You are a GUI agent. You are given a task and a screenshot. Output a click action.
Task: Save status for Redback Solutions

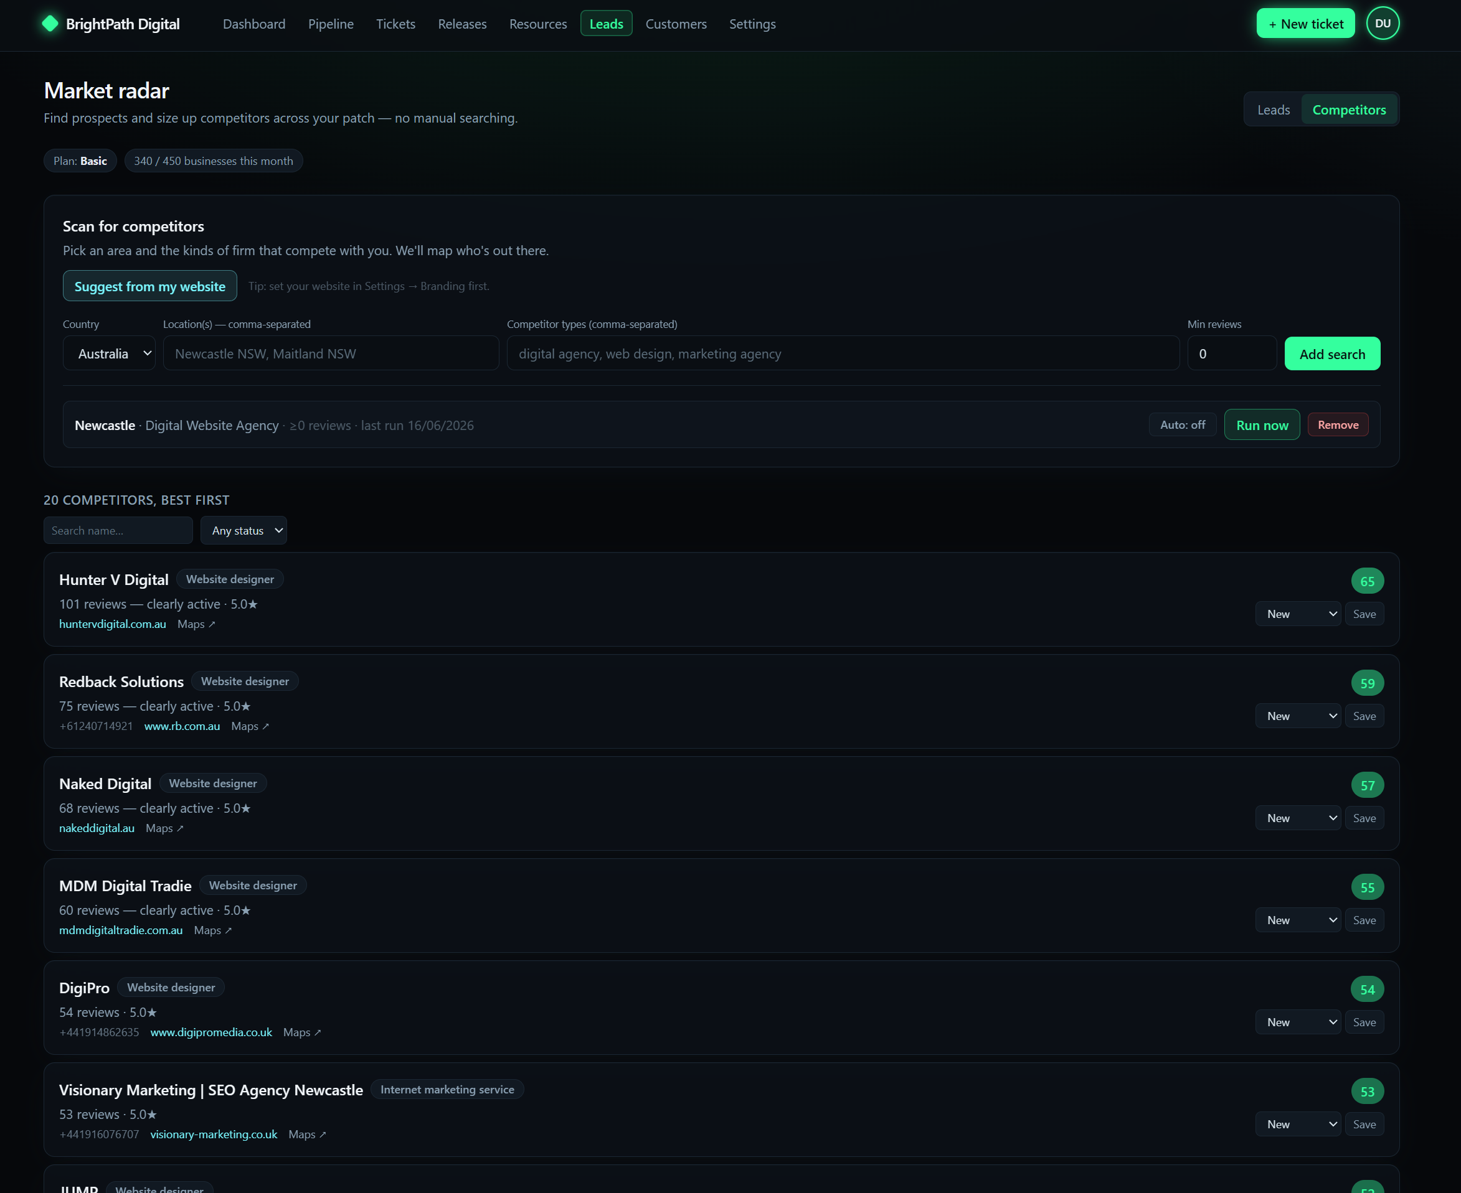click(x=1364, y=716)
